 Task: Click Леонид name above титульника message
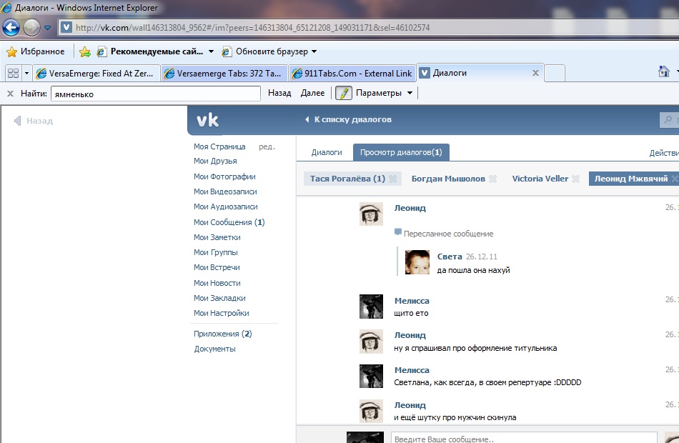coord(410,335)
